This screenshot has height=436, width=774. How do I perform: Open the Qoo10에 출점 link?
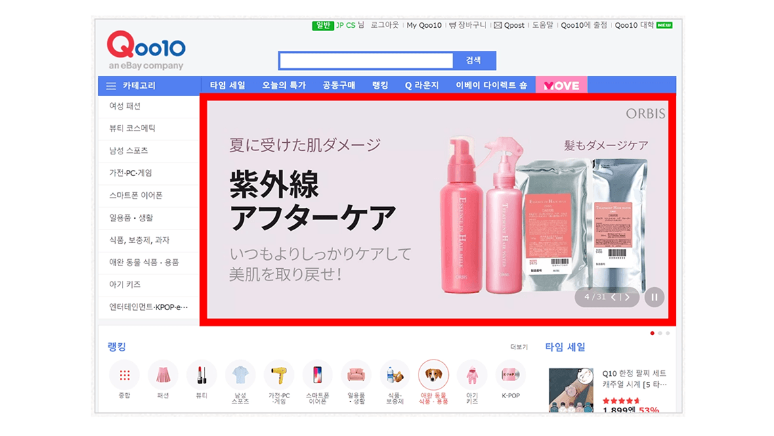coord(584,25)
